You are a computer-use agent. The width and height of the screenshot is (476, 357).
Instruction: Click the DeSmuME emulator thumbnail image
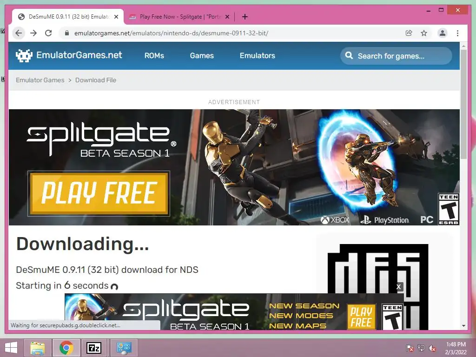(x=378, y=286)
